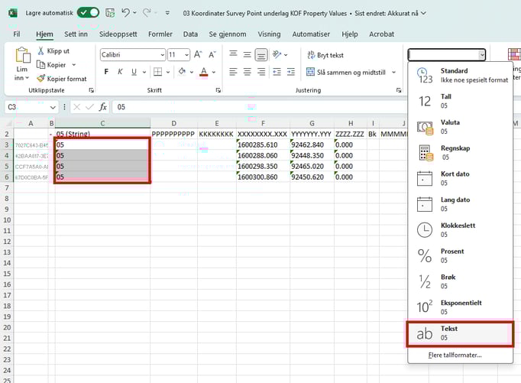Screen dimensions: 521x383
Task: Click the number format combo box arrow
Action: (x=482, y=55)
